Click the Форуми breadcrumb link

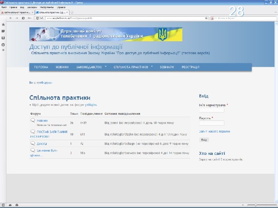(x=46, y=82)
